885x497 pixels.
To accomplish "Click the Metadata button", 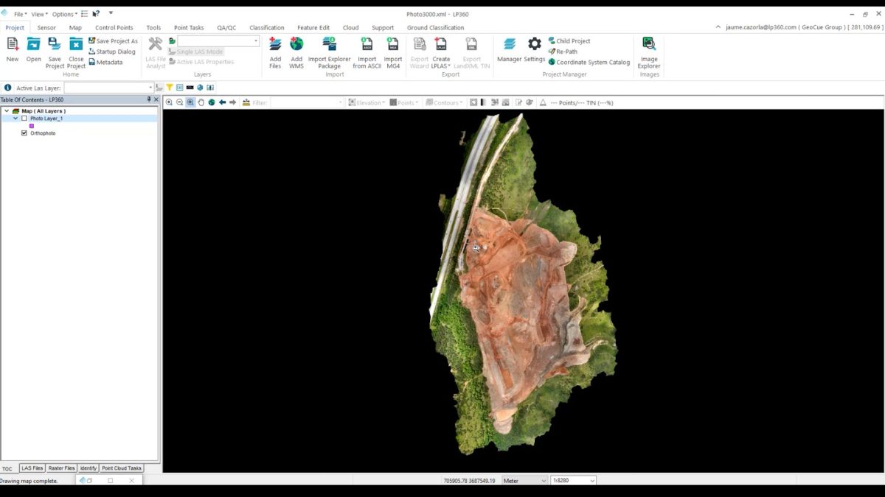I will [x=105, y=62].
